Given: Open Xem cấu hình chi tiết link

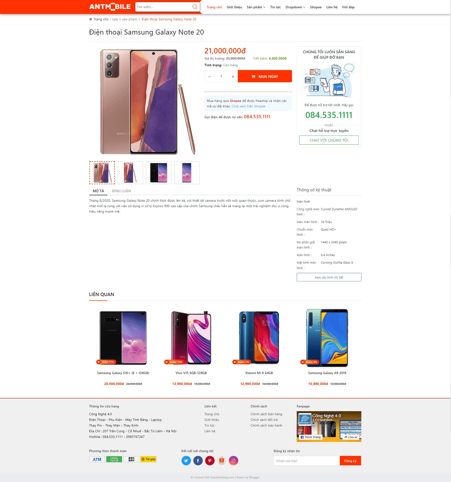Looking at the screenshot, I should click(x=329, y=277).
